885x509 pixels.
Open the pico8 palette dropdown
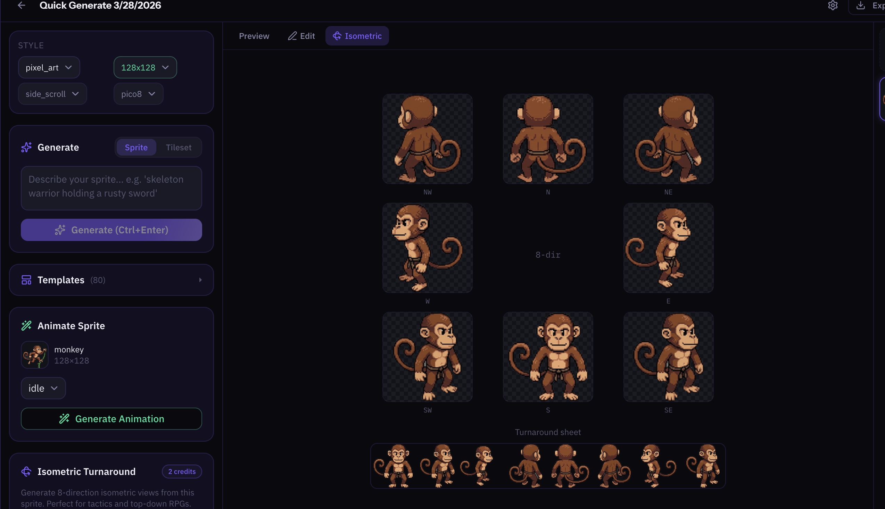pos(138,94)
